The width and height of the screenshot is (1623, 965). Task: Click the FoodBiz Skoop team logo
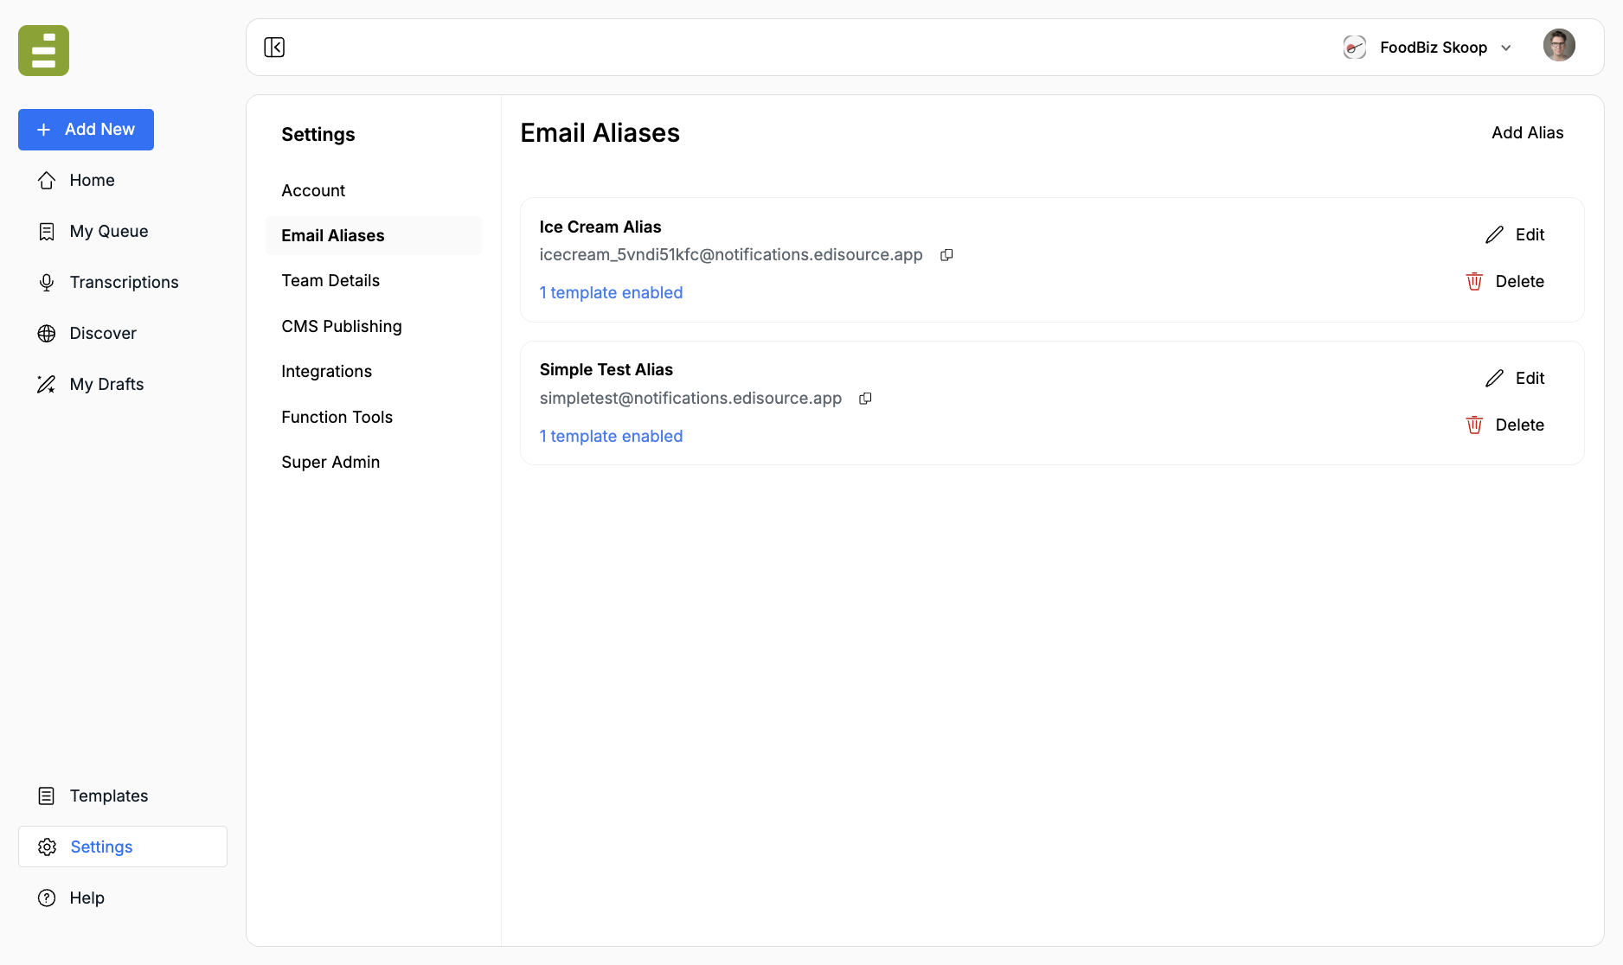point(1355,48)
